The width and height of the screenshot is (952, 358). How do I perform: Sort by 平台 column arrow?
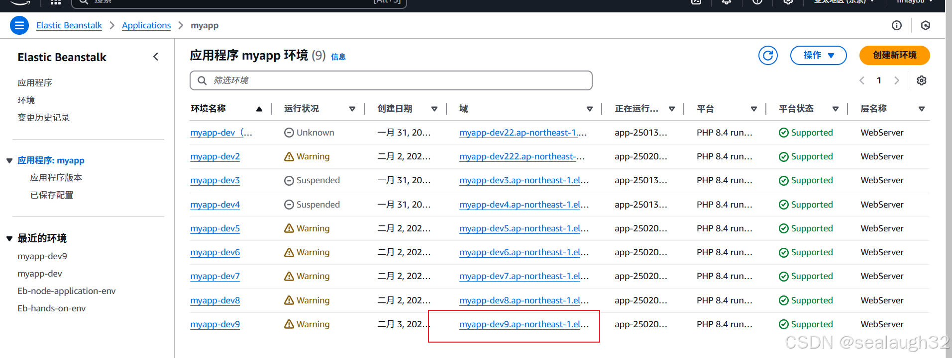point(754,109)
